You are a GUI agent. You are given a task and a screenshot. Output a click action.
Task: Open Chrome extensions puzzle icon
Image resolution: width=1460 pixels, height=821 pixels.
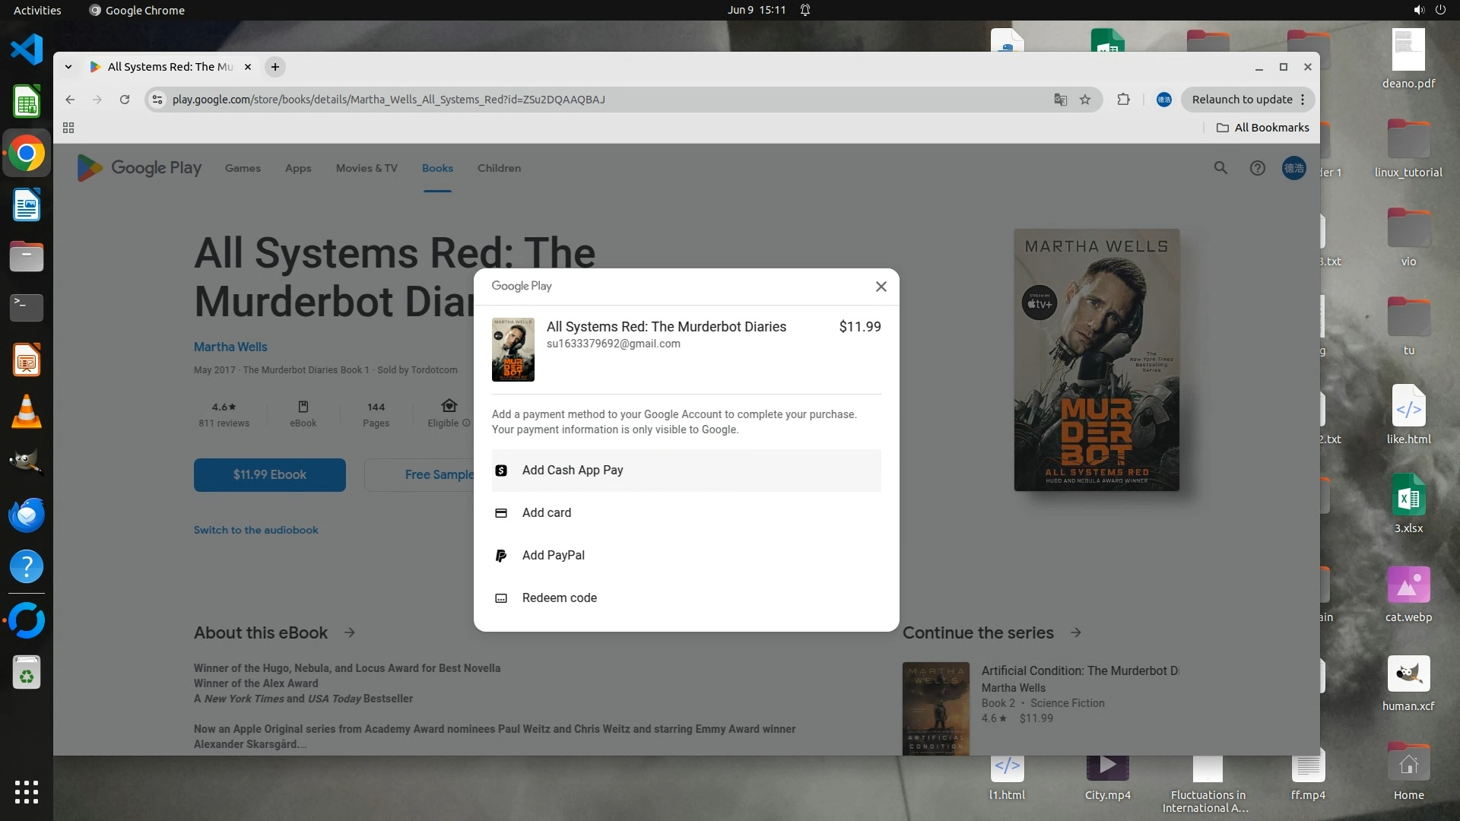[1123, 100]
